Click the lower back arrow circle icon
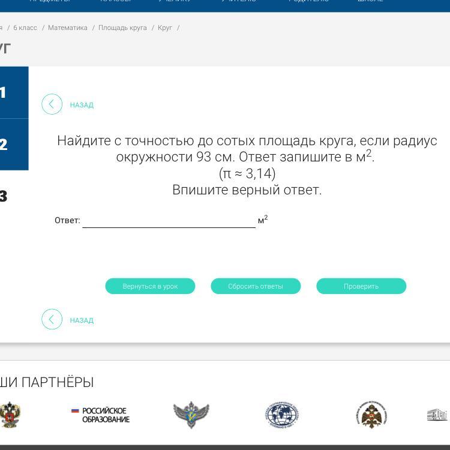This screenshot has width=450, height=450. click(x=52, y=319)
